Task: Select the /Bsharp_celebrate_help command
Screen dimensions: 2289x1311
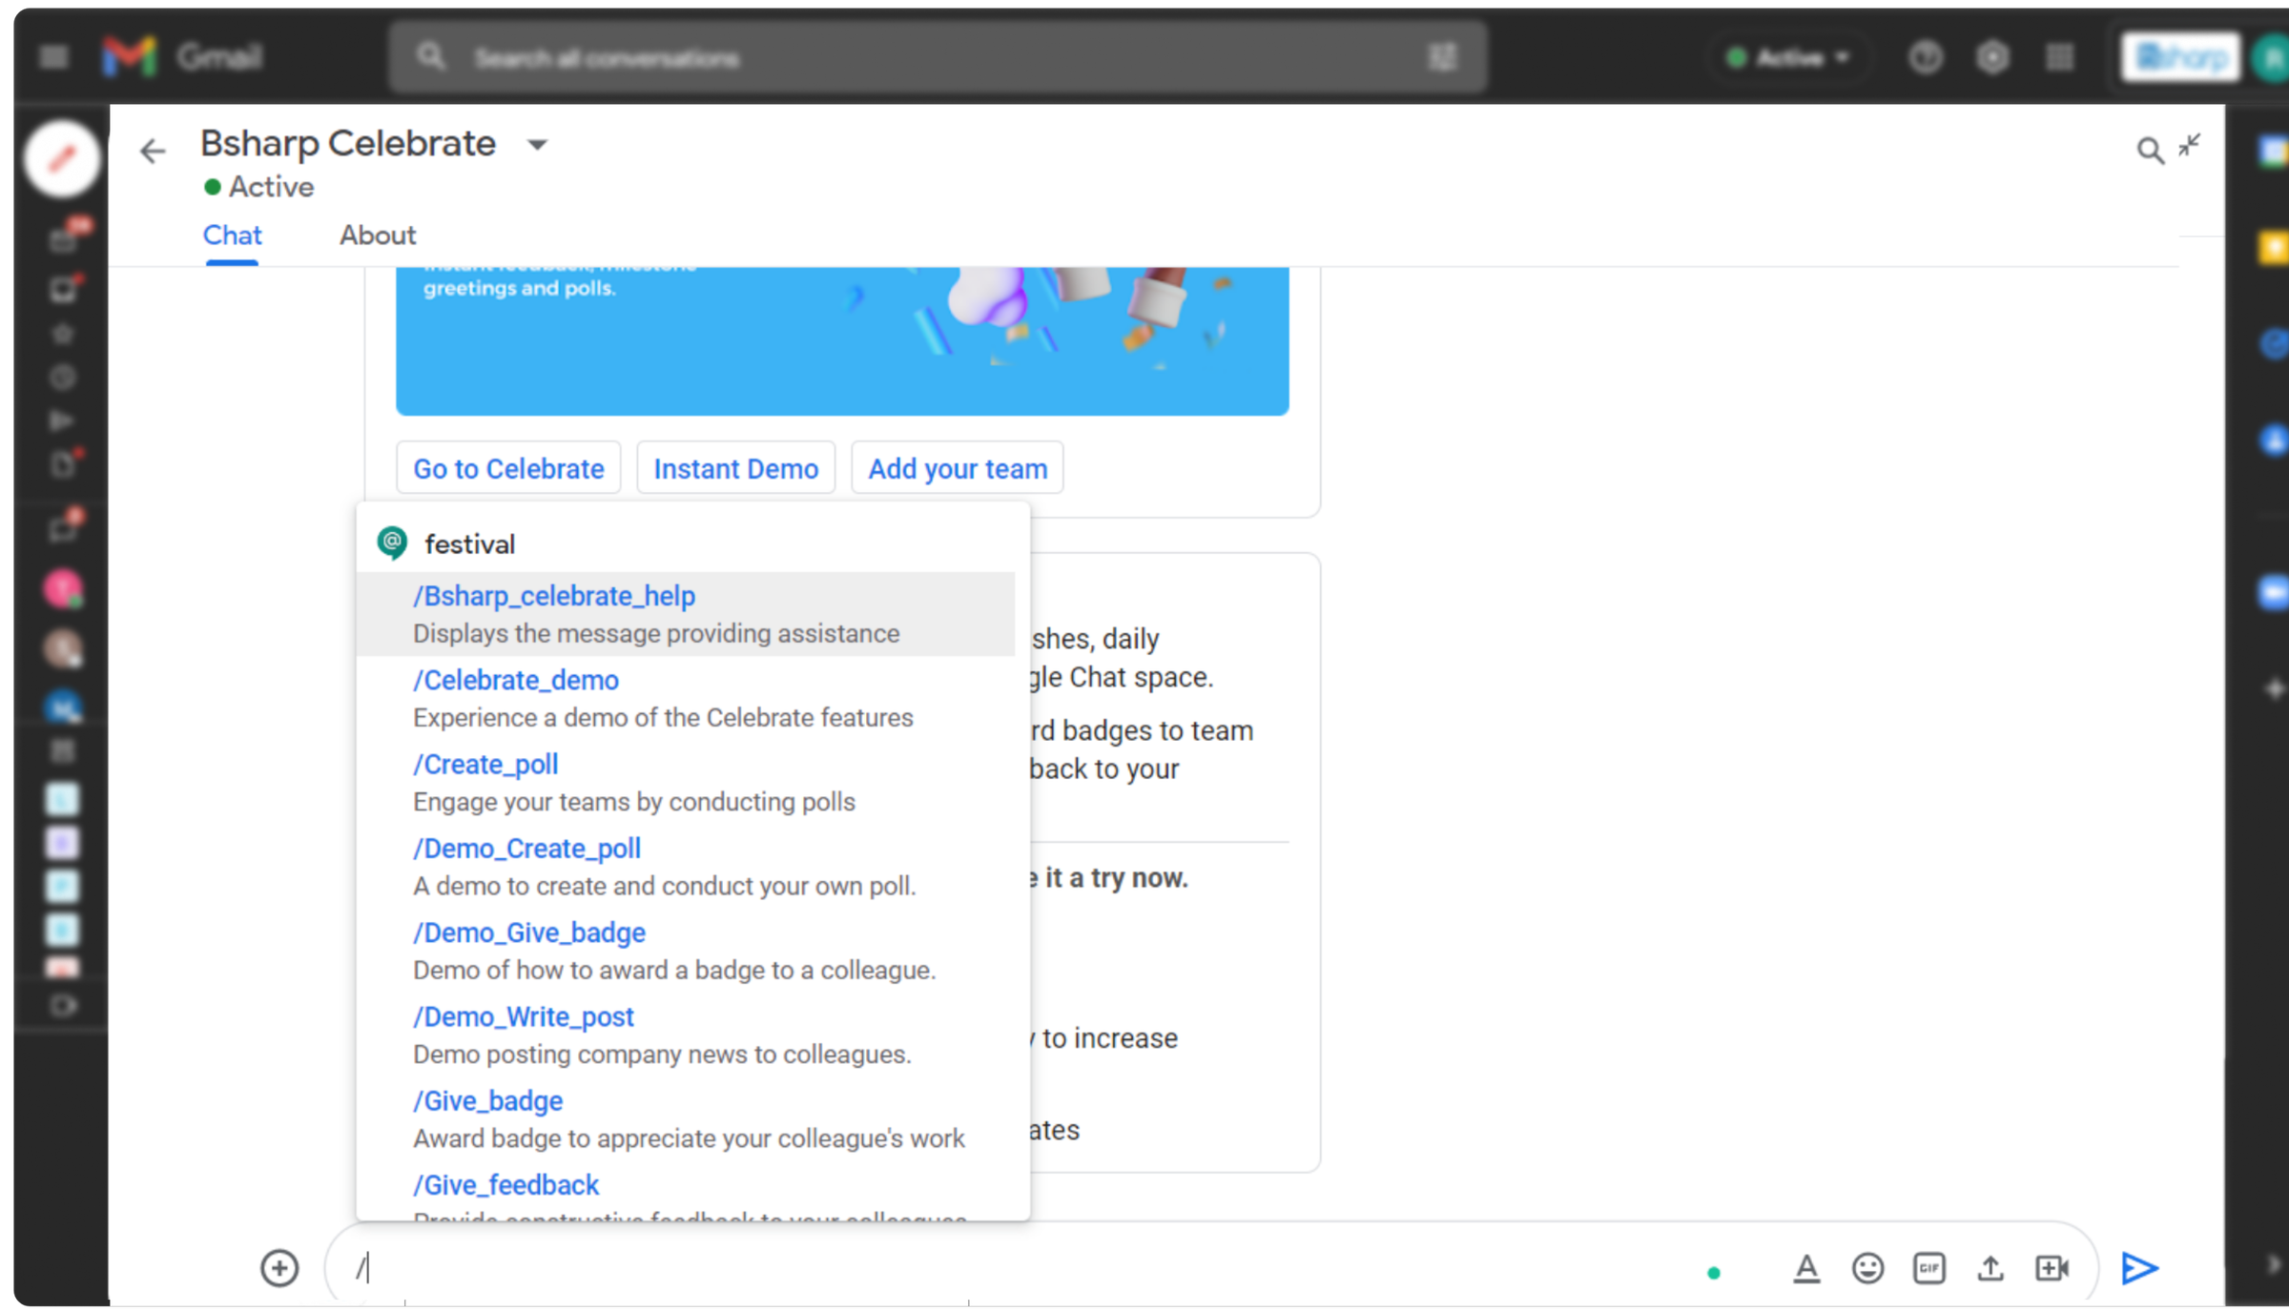Action: 686,614
